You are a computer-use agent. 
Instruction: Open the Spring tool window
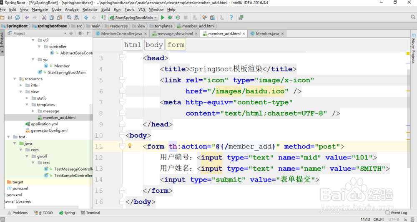pyautogui.click(x=67, y=213)
